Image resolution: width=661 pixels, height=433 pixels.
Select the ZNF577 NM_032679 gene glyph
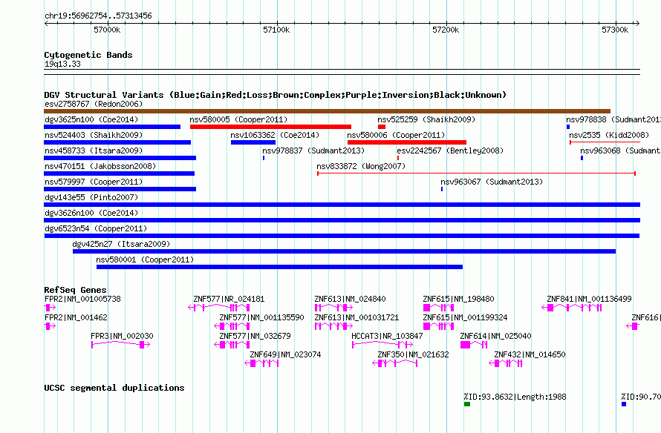(232, 345)
